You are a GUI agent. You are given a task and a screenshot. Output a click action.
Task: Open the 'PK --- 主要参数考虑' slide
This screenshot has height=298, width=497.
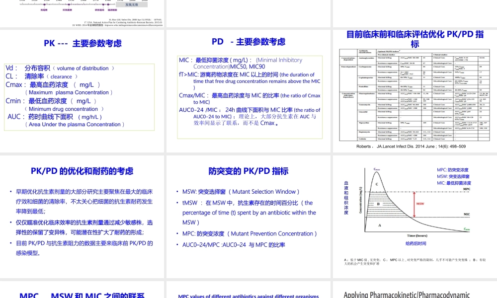(82, 91)
